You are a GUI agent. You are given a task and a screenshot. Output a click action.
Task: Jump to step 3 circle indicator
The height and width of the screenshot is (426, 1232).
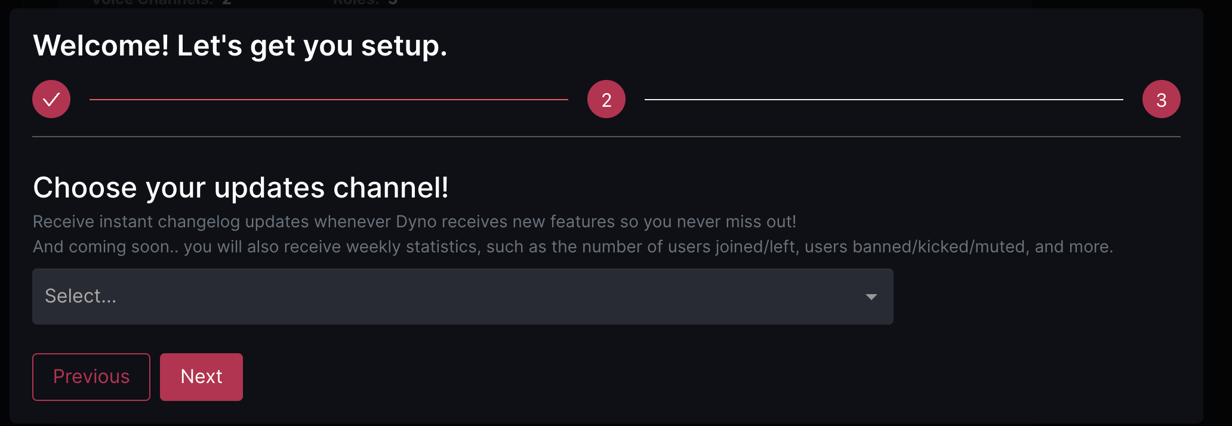[x=1162, y=99]
